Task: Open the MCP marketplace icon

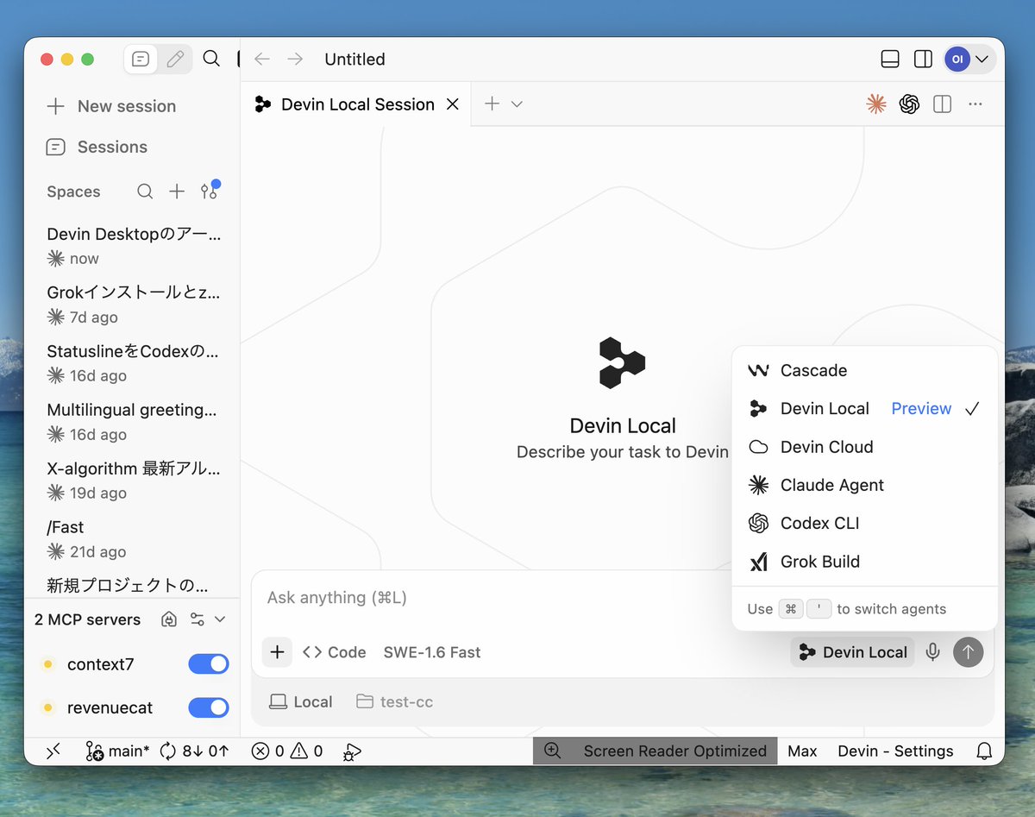Action: (170, 619)
